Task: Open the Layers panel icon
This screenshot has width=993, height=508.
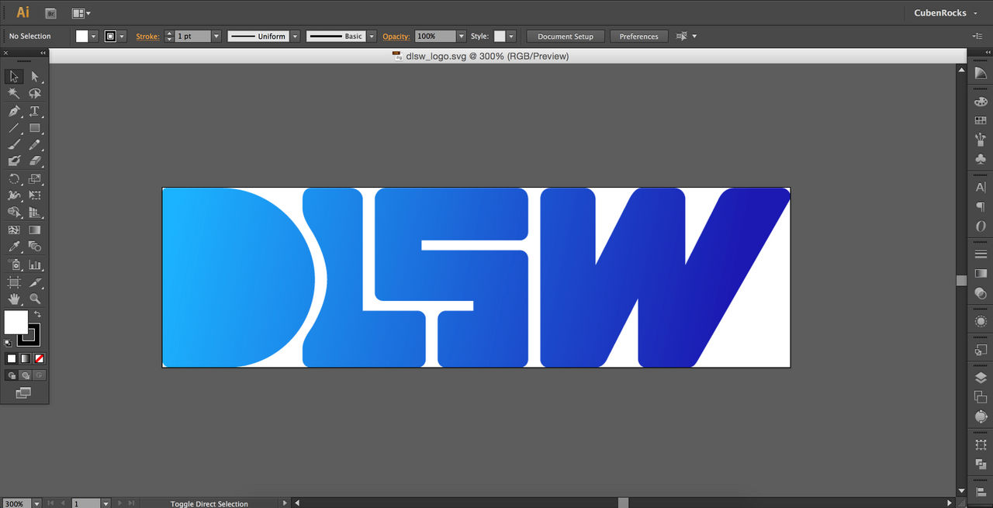Action: click(x=981, y=378)
